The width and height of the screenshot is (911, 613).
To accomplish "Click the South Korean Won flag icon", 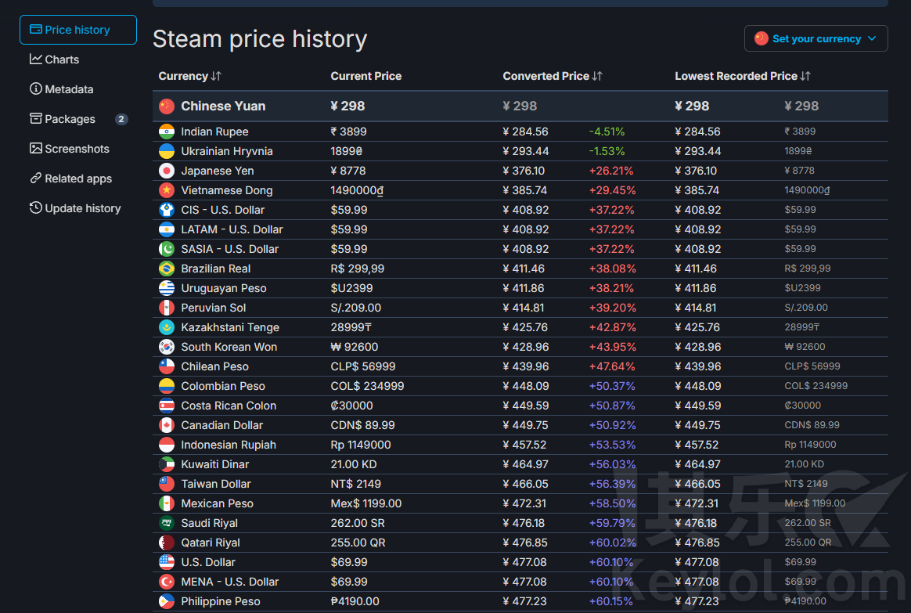I will 167,347.
